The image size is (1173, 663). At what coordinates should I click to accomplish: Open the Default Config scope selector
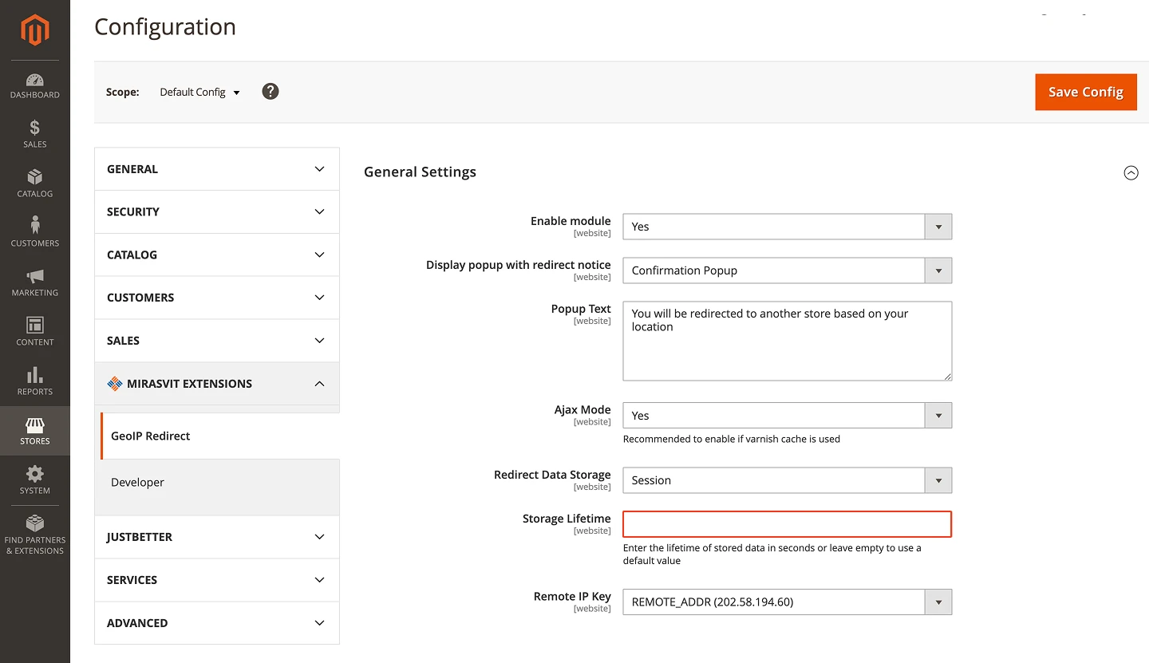coord(199,92)
